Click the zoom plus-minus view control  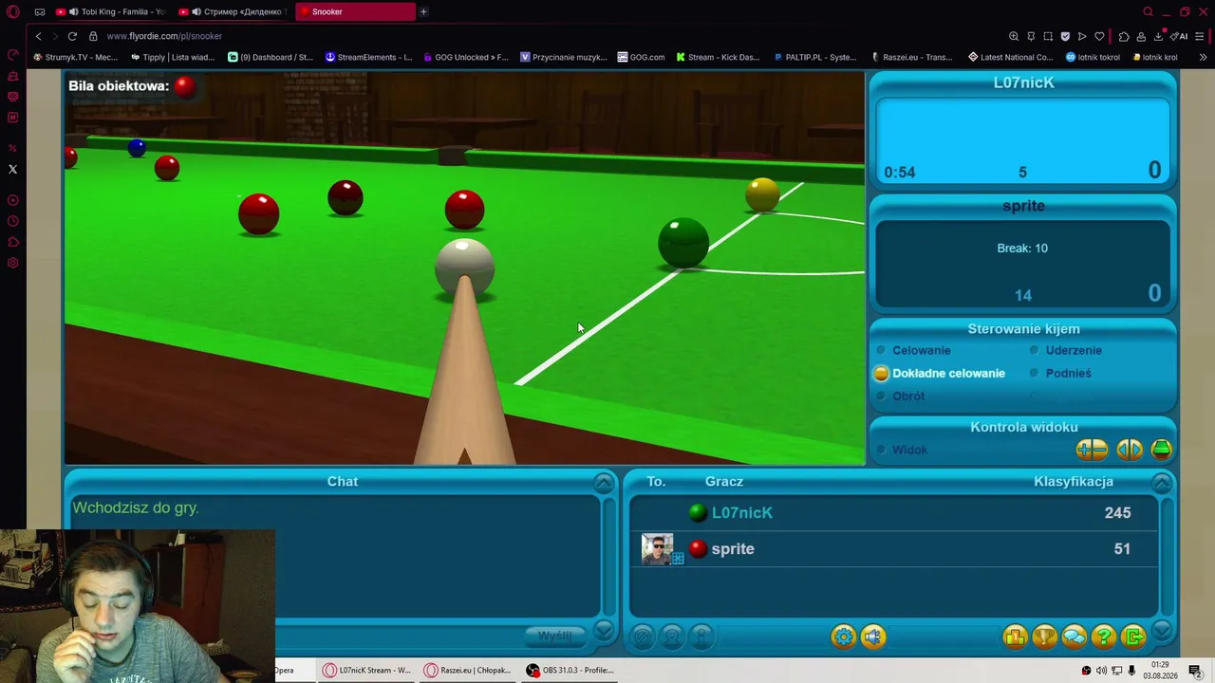(1092, 449)
